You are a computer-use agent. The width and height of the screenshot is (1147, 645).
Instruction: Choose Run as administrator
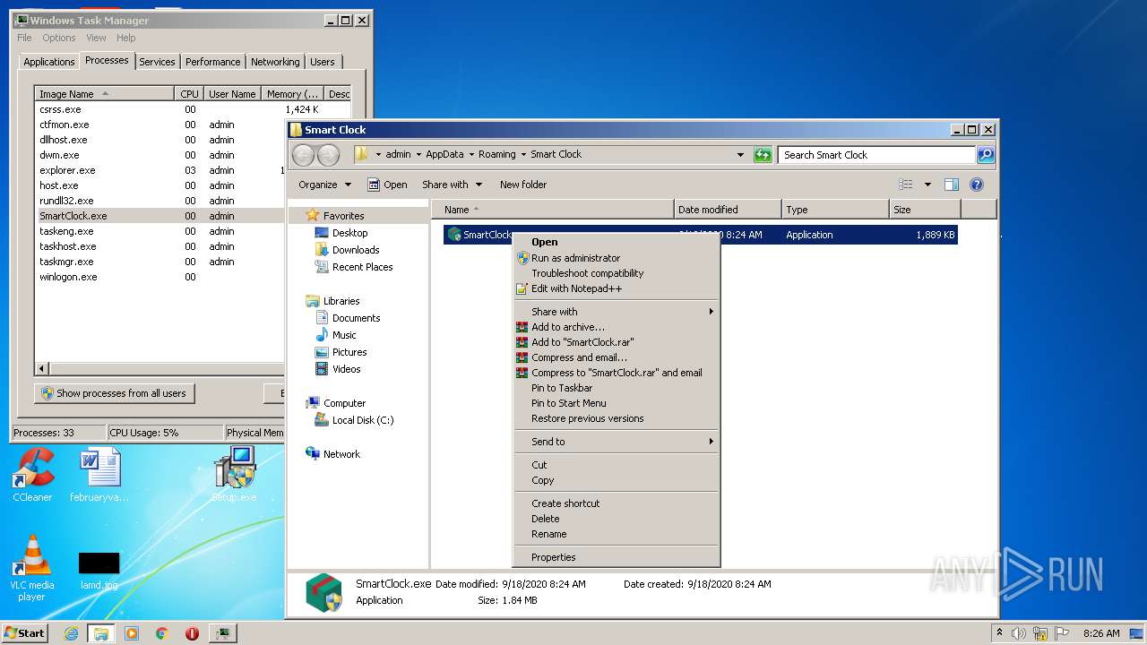pyautogui.click(x=617, y=258)
